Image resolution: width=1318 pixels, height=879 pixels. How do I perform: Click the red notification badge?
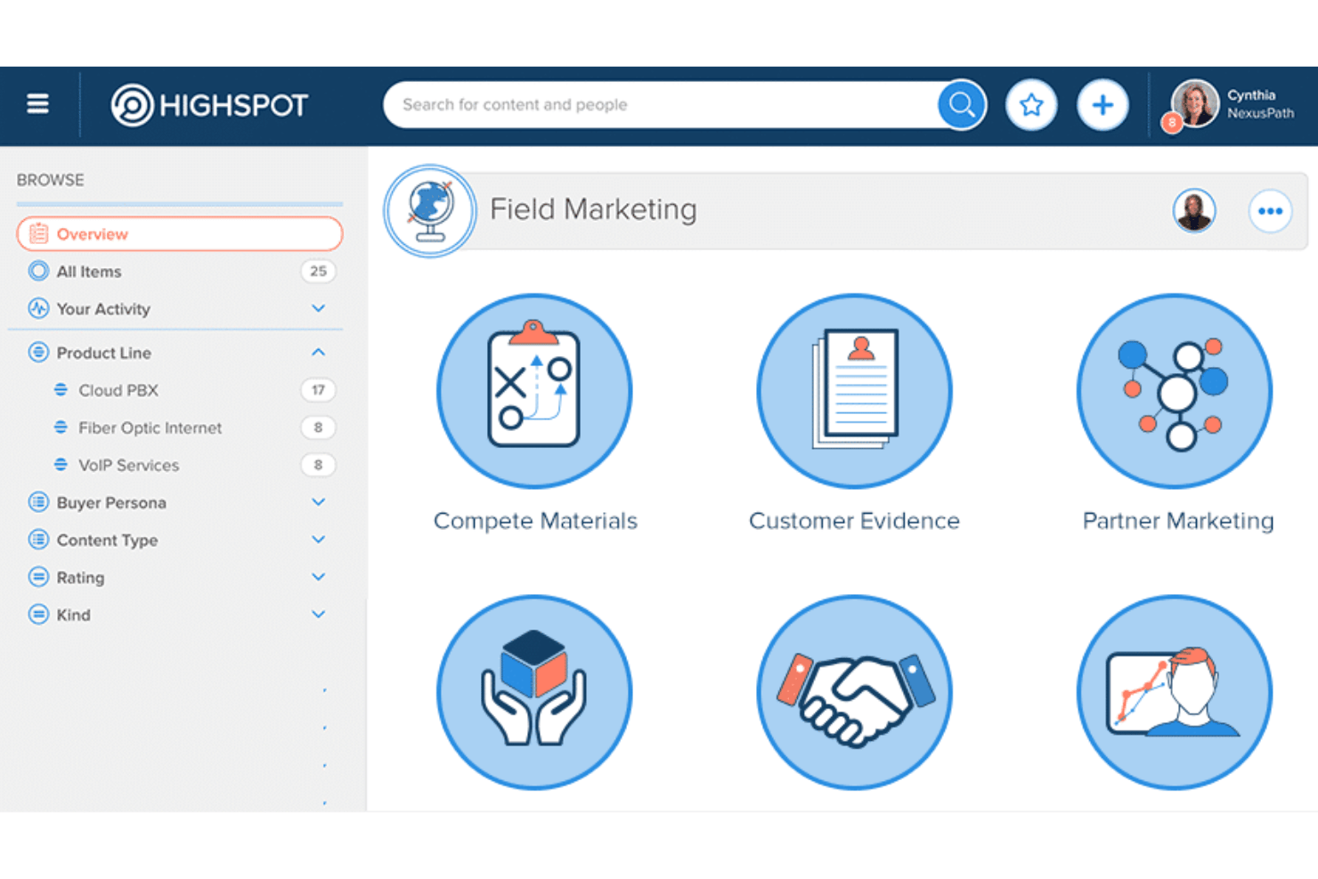pos(1172,124)
